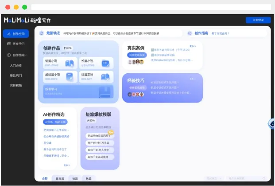Open the 最新动态 announcement text
The width and height of the screenshot is (275, 186).
tap(111, 33)
